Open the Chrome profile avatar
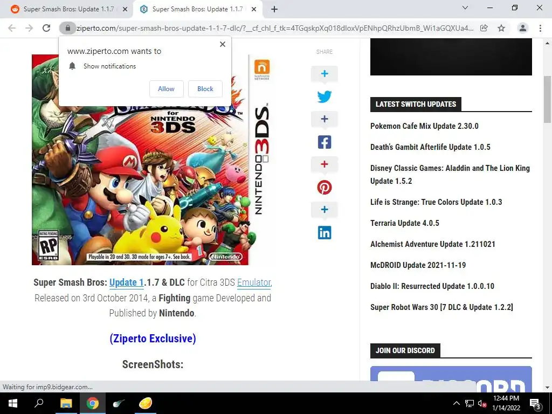Image resolution: width=552 pixels, height=414 pixels. [523, 28]
